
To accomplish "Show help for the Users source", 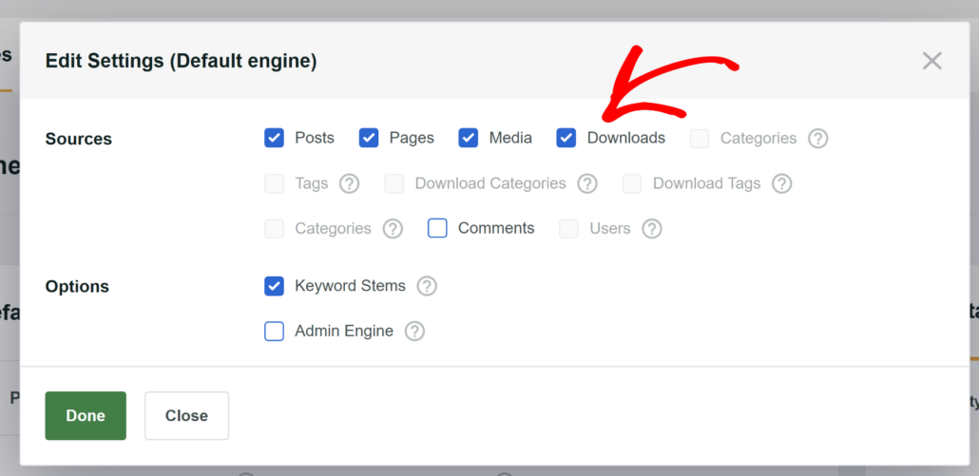I will click(652, 229).
